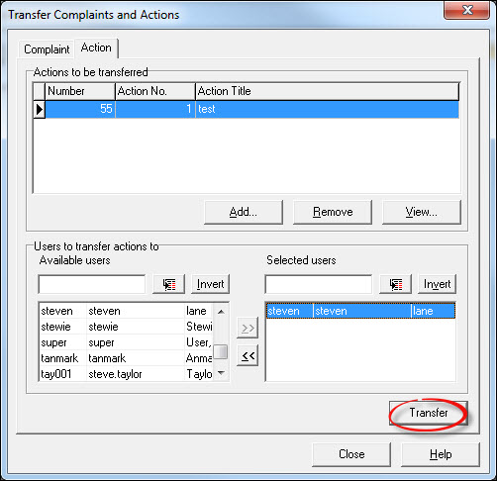Click select-all icon under Selected users
497x481 pixels.
coord(395,284)
